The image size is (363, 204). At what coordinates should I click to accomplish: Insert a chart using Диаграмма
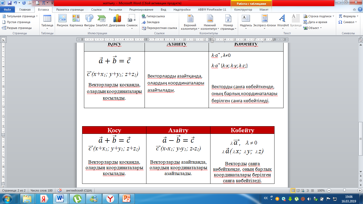tap(117, 21)
